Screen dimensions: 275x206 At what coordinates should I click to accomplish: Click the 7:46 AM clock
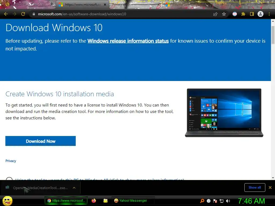[x=251, y=201]
